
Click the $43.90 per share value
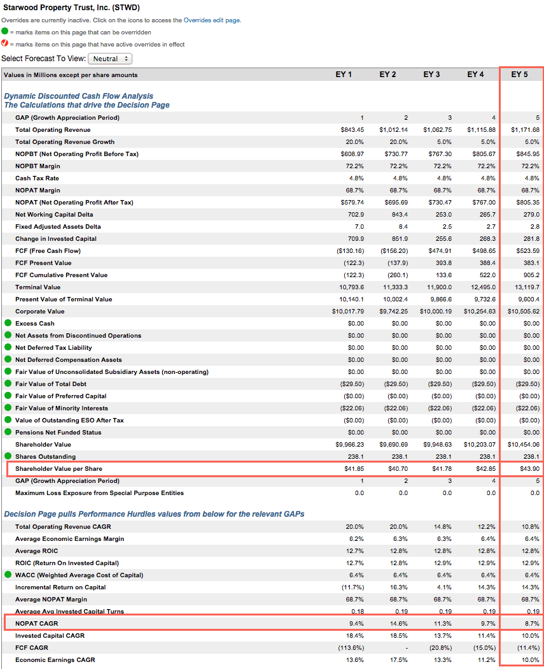click(x=529, y=468)
